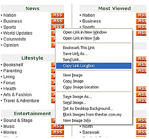Open the World Updates link
149x139 pixels.
[x=18, y=33]
